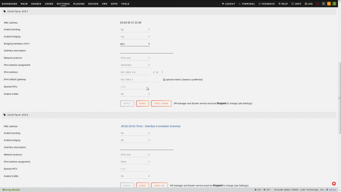This screenshot has height=192, width=341.
Task: Click the IPv4 default gateway field
Action: click(135, 79)
